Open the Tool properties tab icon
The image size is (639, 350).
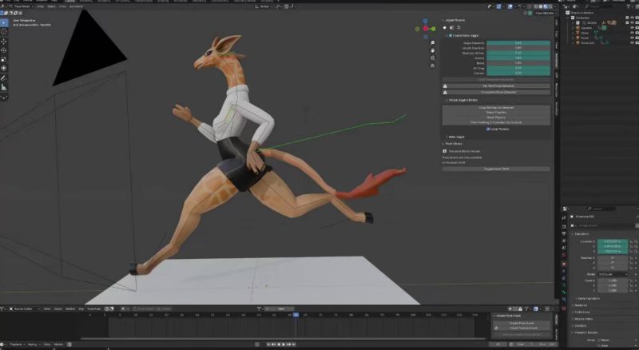pyautogui.click(x=564, y=218)
